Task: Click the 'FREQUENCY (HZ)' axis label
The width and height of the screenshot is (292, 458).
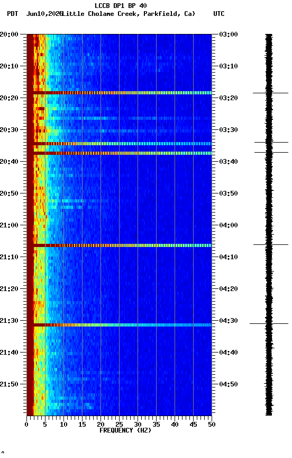Action: coord(125,430)
